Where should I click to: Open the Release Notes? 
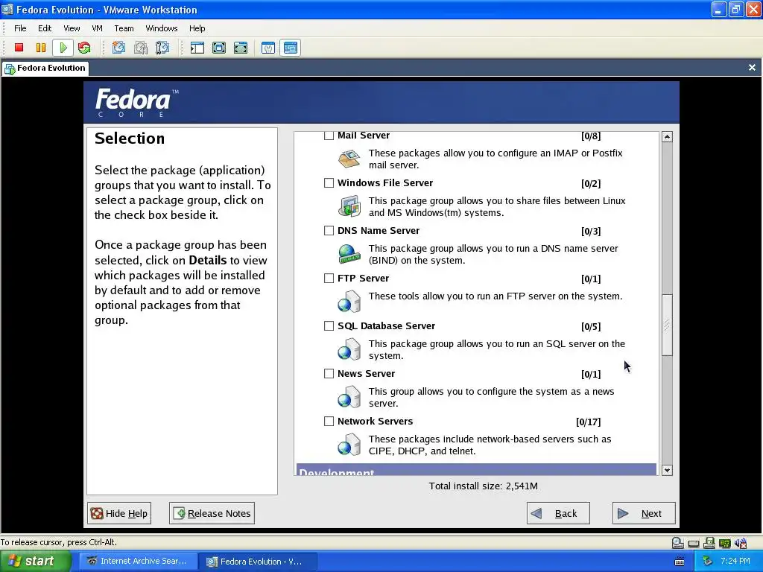212,513
